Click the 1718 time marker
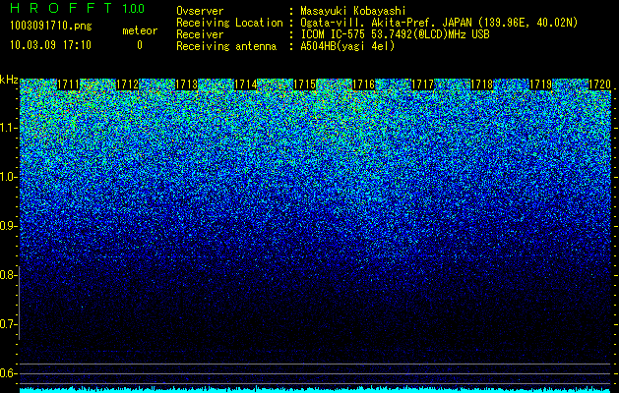The height and width of the screenshot is (393, 619). pyautogui.click(x=481, y=84)
